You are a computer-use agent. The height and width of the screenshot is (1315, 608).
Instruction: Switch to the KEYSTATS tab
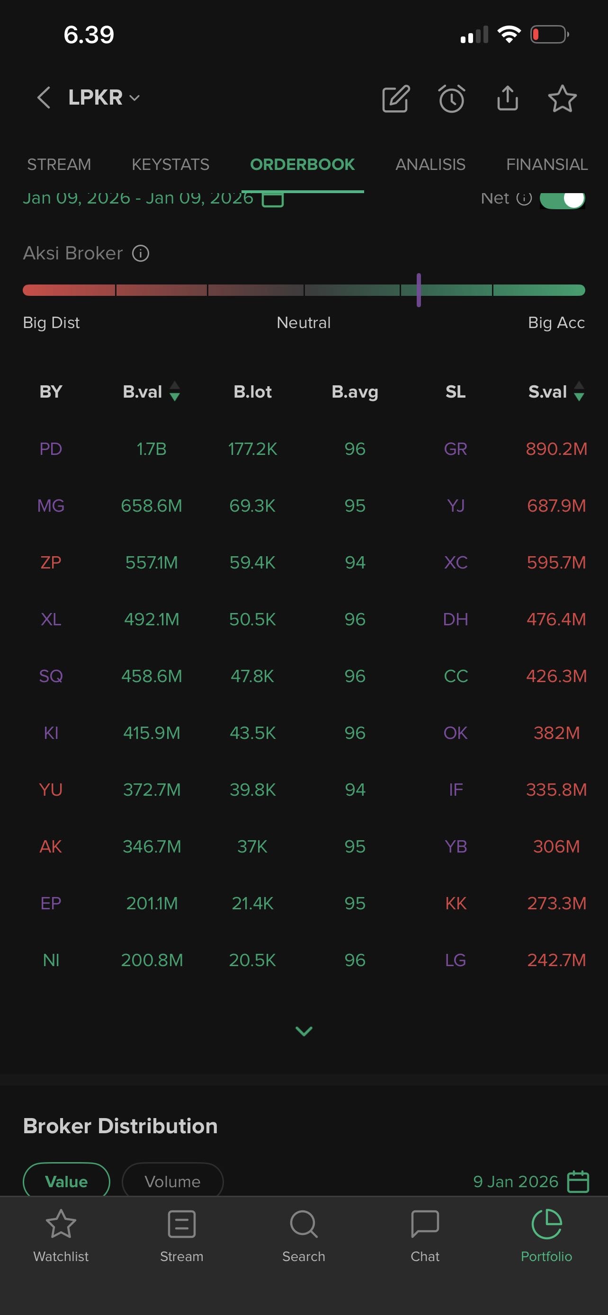point(170,164)
